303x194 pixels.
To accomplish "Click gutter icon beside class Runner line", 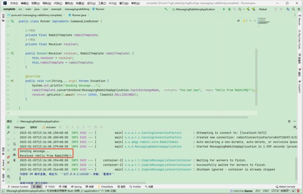I will pyautogui.click(x=13, y=21).
